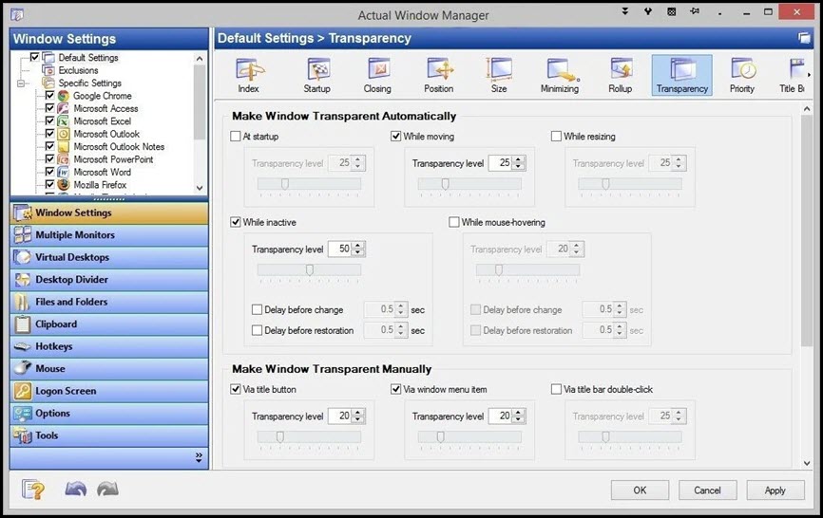Check Delay before restoration under While inactive
Image resolution: width=823 pixels, height=518 pixels.
coord(258,330)
